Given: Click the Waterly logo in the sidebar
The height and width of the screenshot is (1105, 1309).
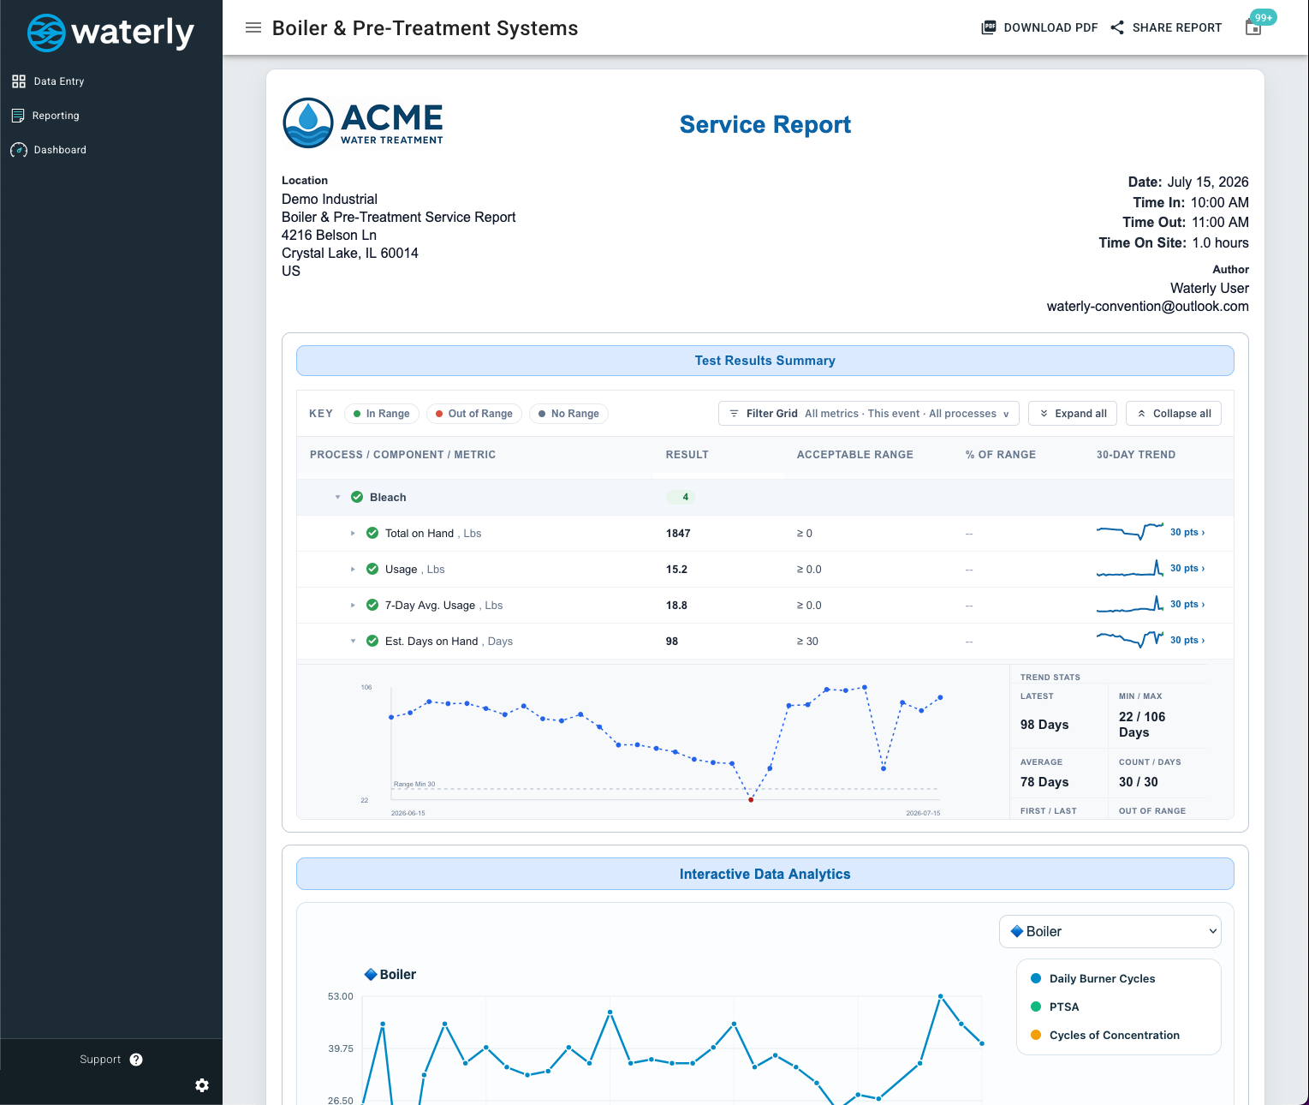Looking at the screenshot, I should (110, 33).
